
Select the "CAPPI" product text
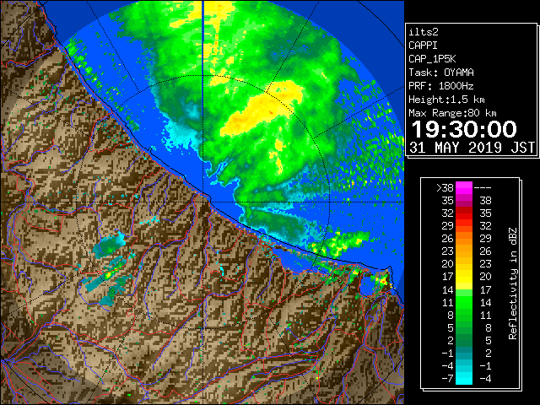423,46
